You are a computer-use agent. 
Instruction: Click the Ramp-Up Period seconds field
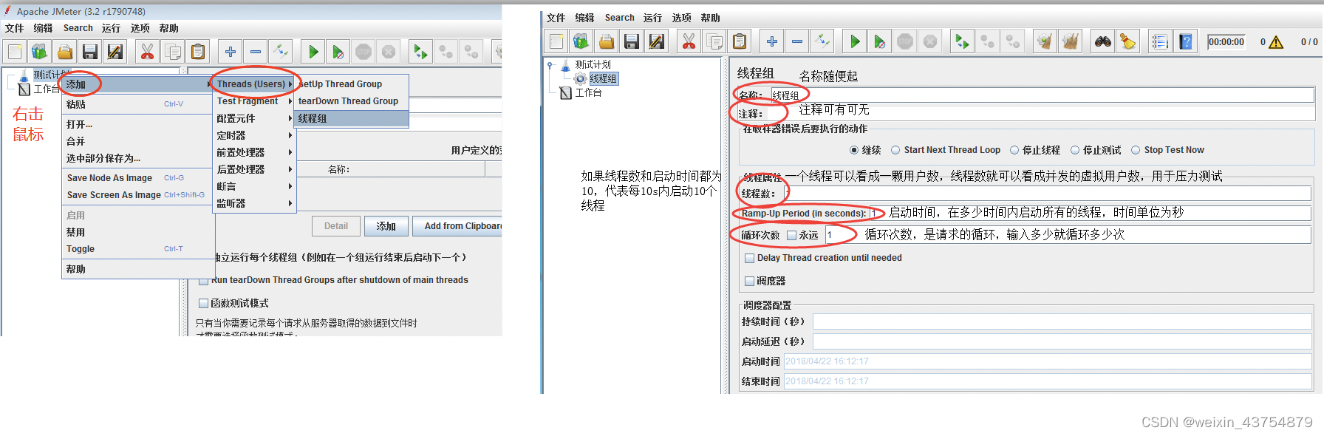(1091, 213)
